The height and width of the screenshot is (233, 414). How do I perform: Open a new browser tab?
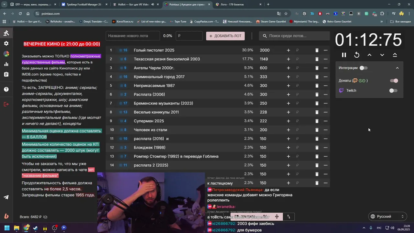click(x=268, y=5)
